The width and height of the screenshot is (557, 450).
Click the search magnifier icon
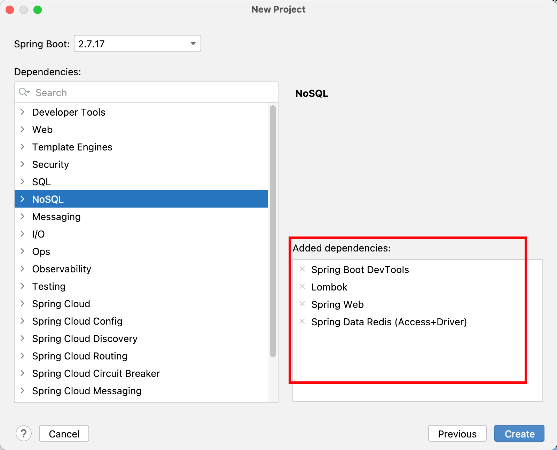(24, 92)
